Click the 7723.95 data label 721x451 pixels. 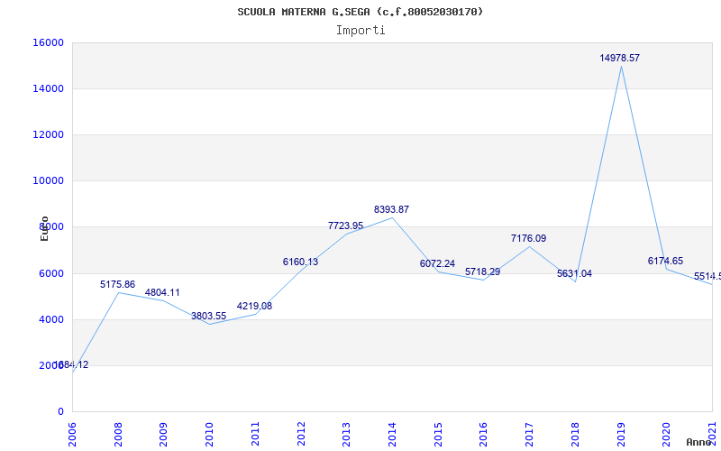345,225
